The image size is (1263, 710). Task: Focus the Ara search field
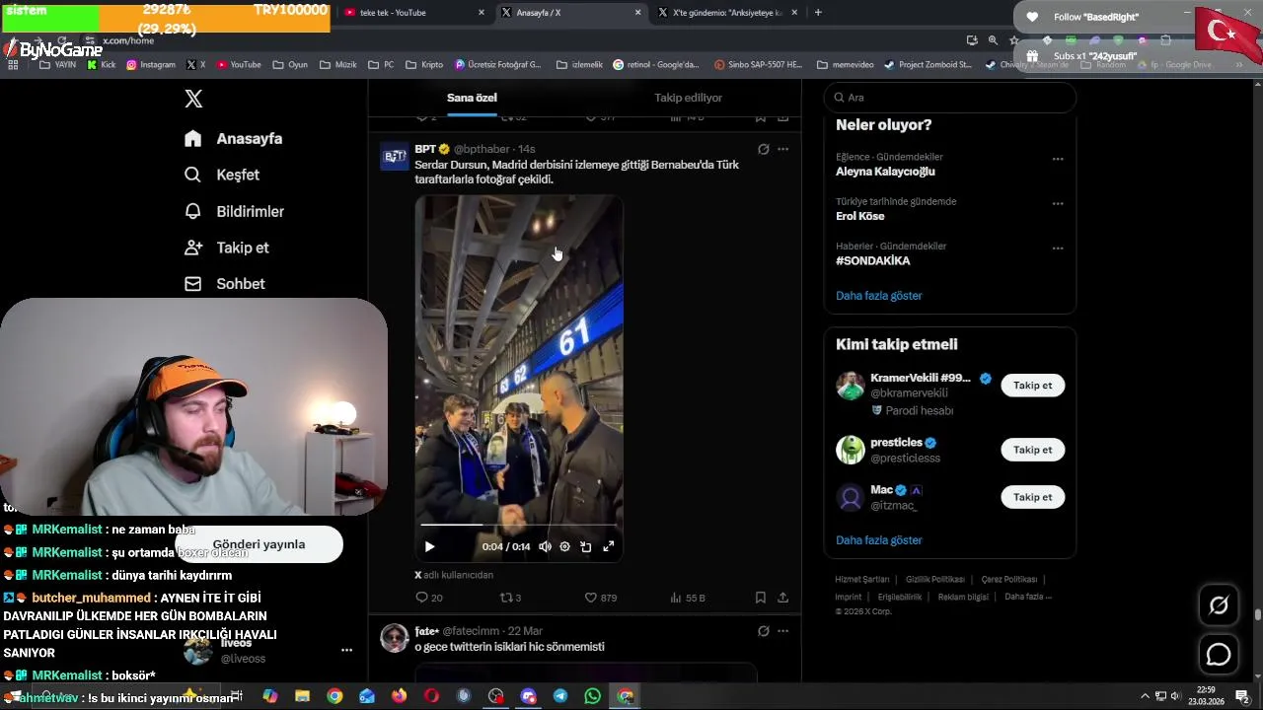coord(949,98)
